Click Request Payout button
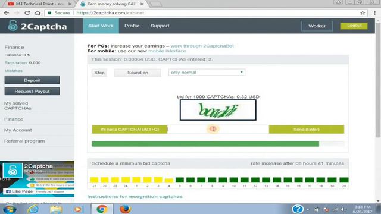 [32, 91]
